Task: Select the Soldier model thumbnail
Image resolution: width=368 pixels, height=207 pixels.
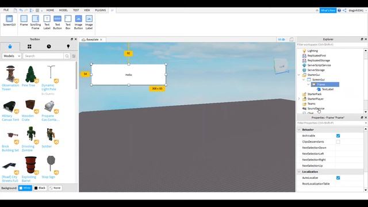Action: 50,135
